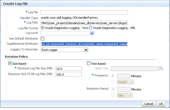Select the Hourly frequency radio button
Image resolution: width=170 pixels, height=110 pixels.
point(113,82)
